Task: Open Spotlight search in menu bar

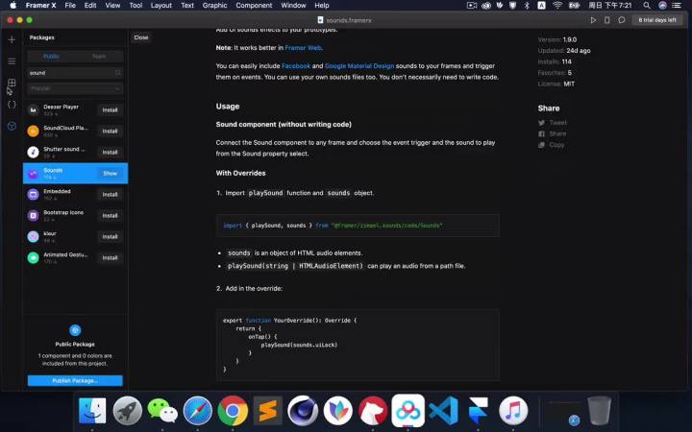Action: tap(647, 6)
